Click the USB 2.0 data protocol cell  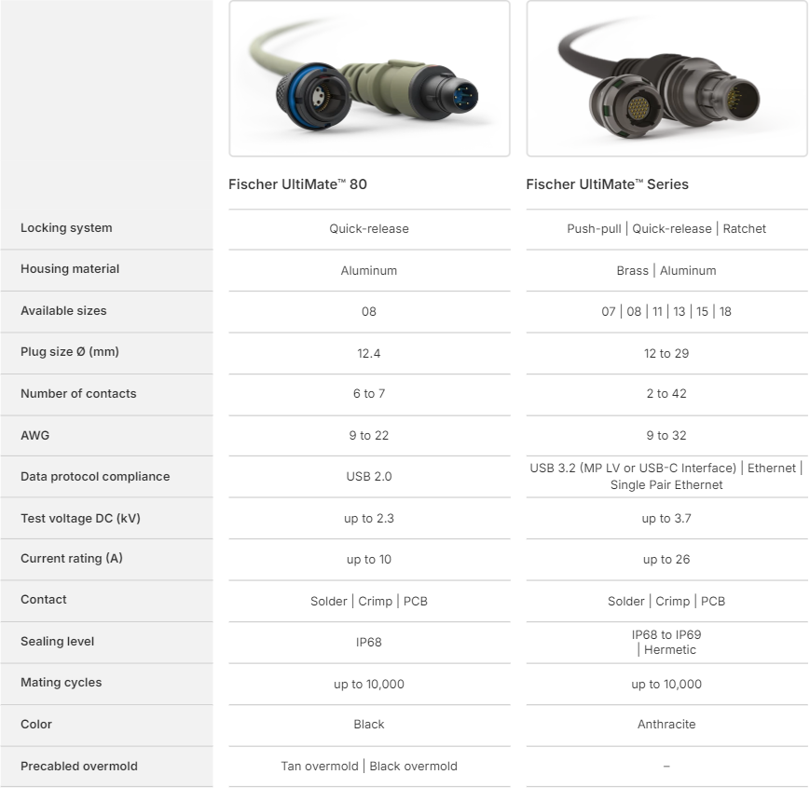[369, 477]
